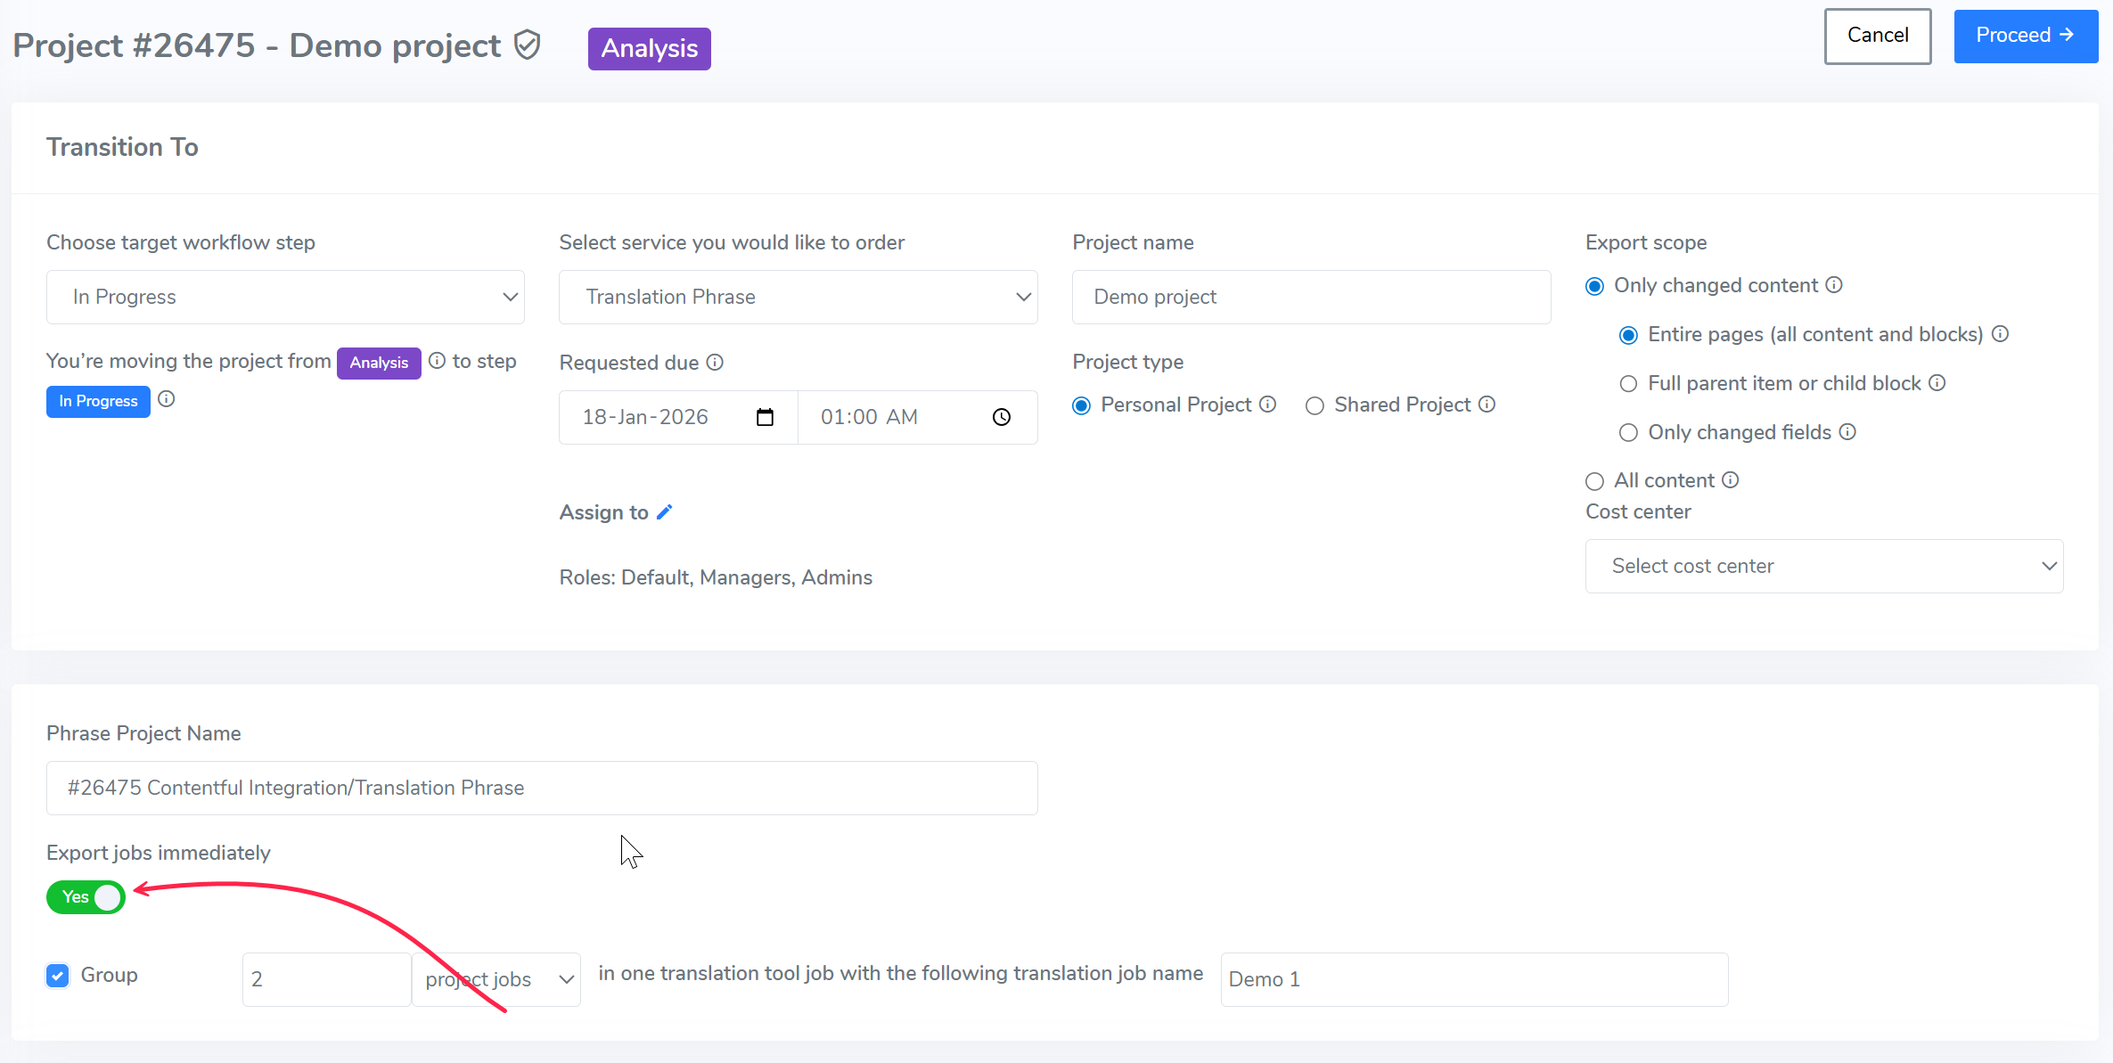This screenshot has height=1063, width=2113.
Task: Click info icon beside Analysis step badge
Action: [x=437, y=360]
